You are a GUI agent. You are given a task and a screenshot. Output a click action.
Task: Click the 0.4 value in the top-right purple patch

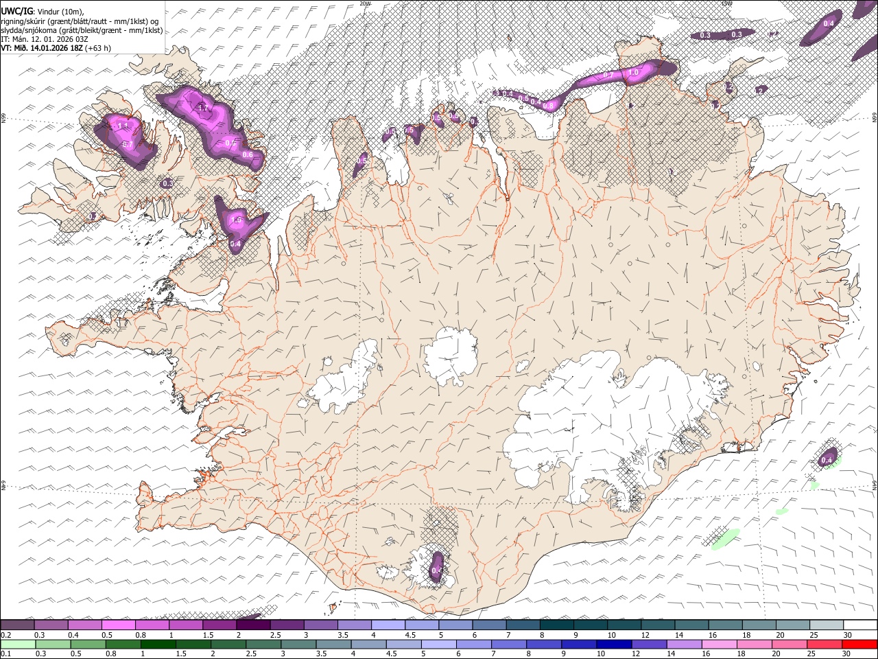[x=828, y=23]
